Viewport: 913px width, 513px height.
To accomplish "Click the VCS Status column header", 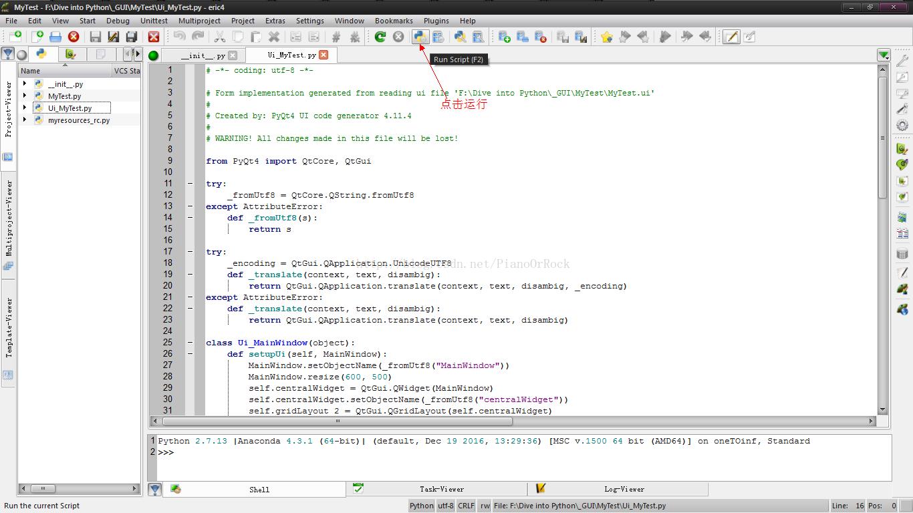I will pyautogui.click(x=127, y=70).
